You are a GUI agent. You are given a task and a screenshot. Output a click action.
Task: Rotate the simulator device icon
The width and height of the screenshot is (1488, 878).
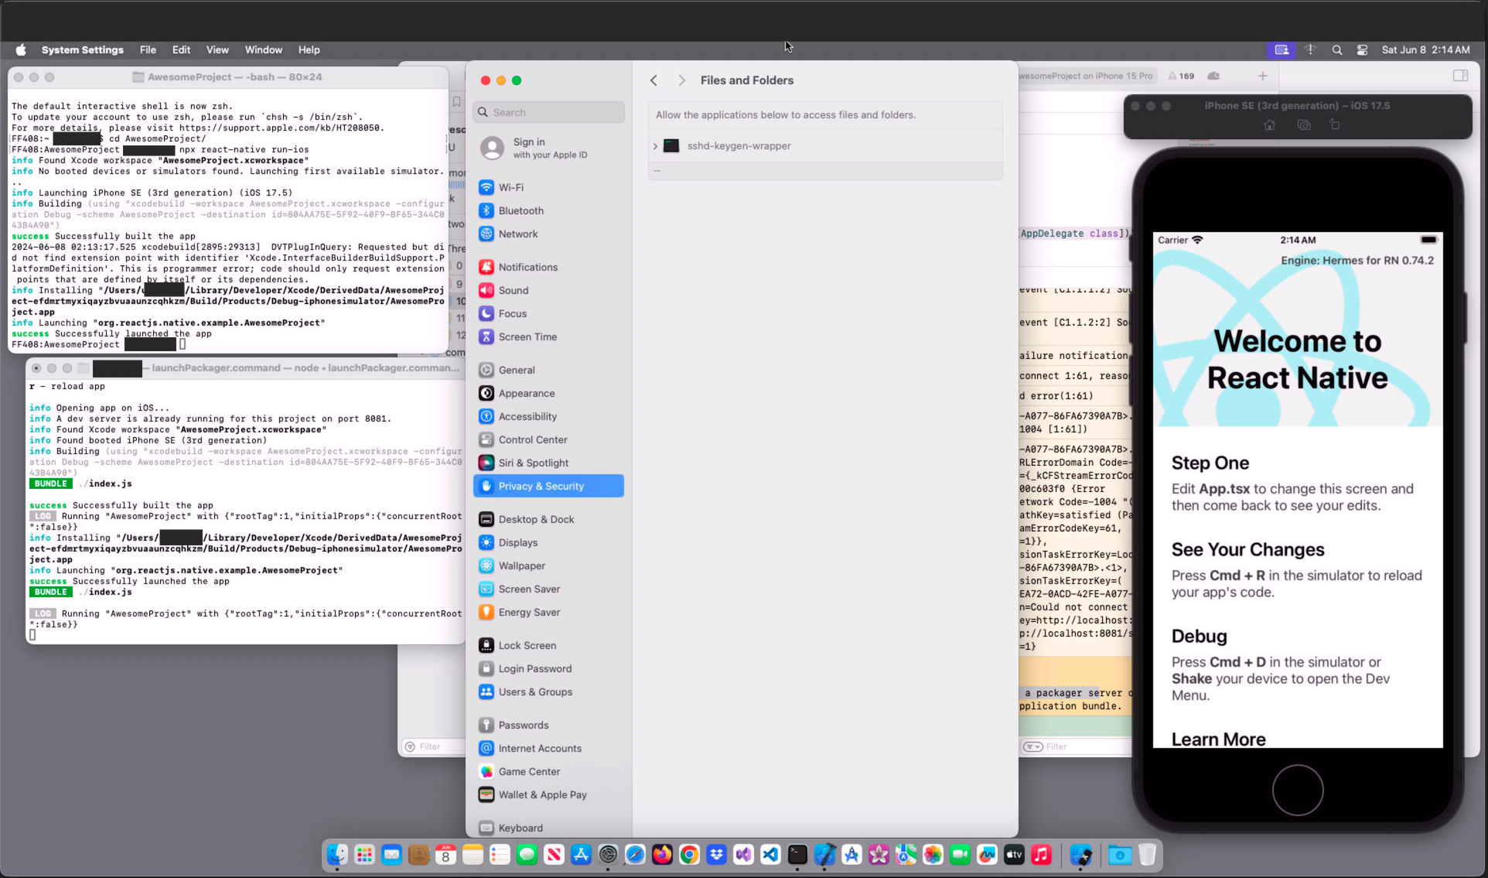point(1335,125)
